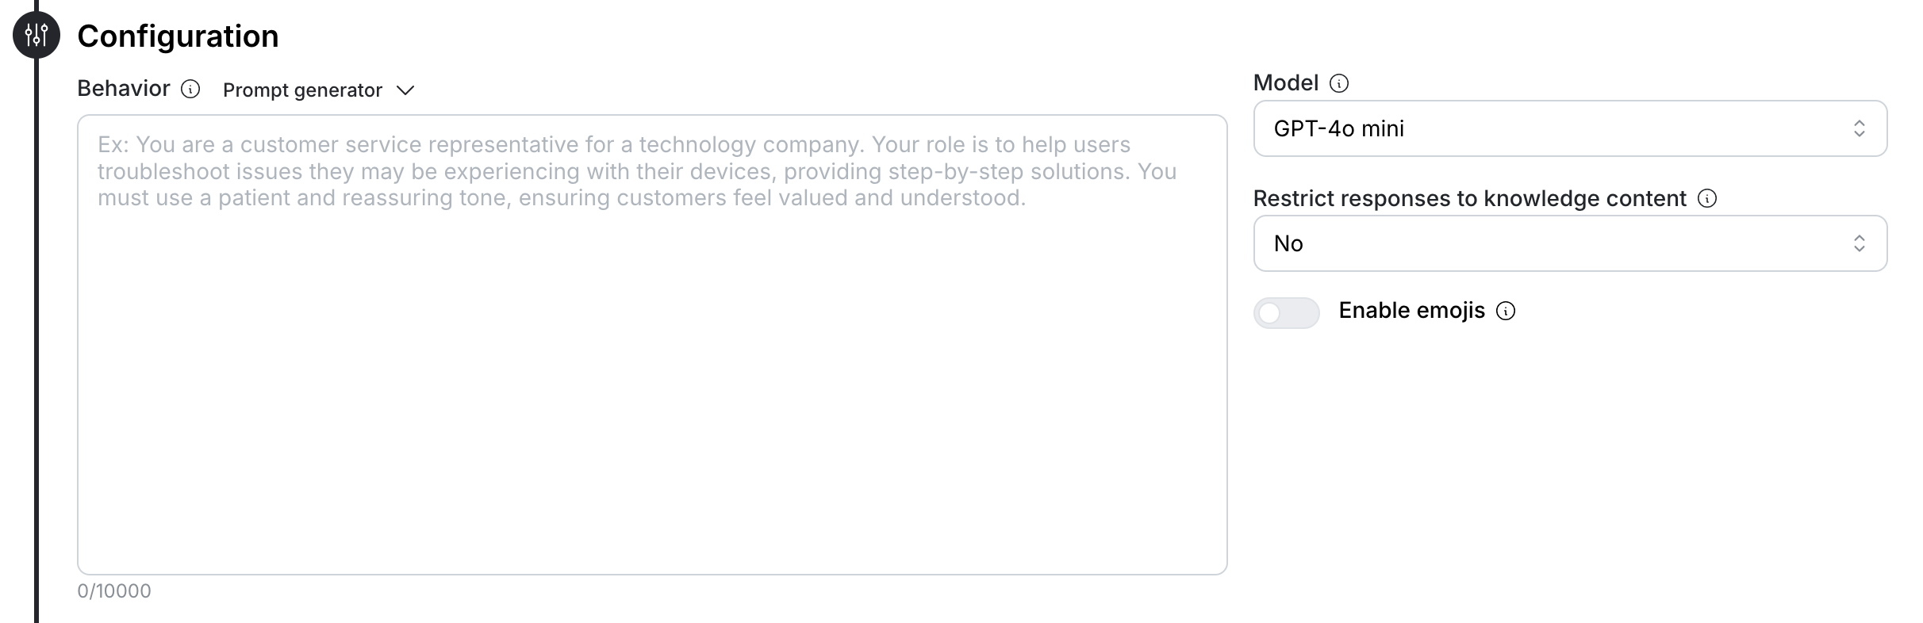
Task: Click the Enable emojis label text
Action: coord(1411,311)
